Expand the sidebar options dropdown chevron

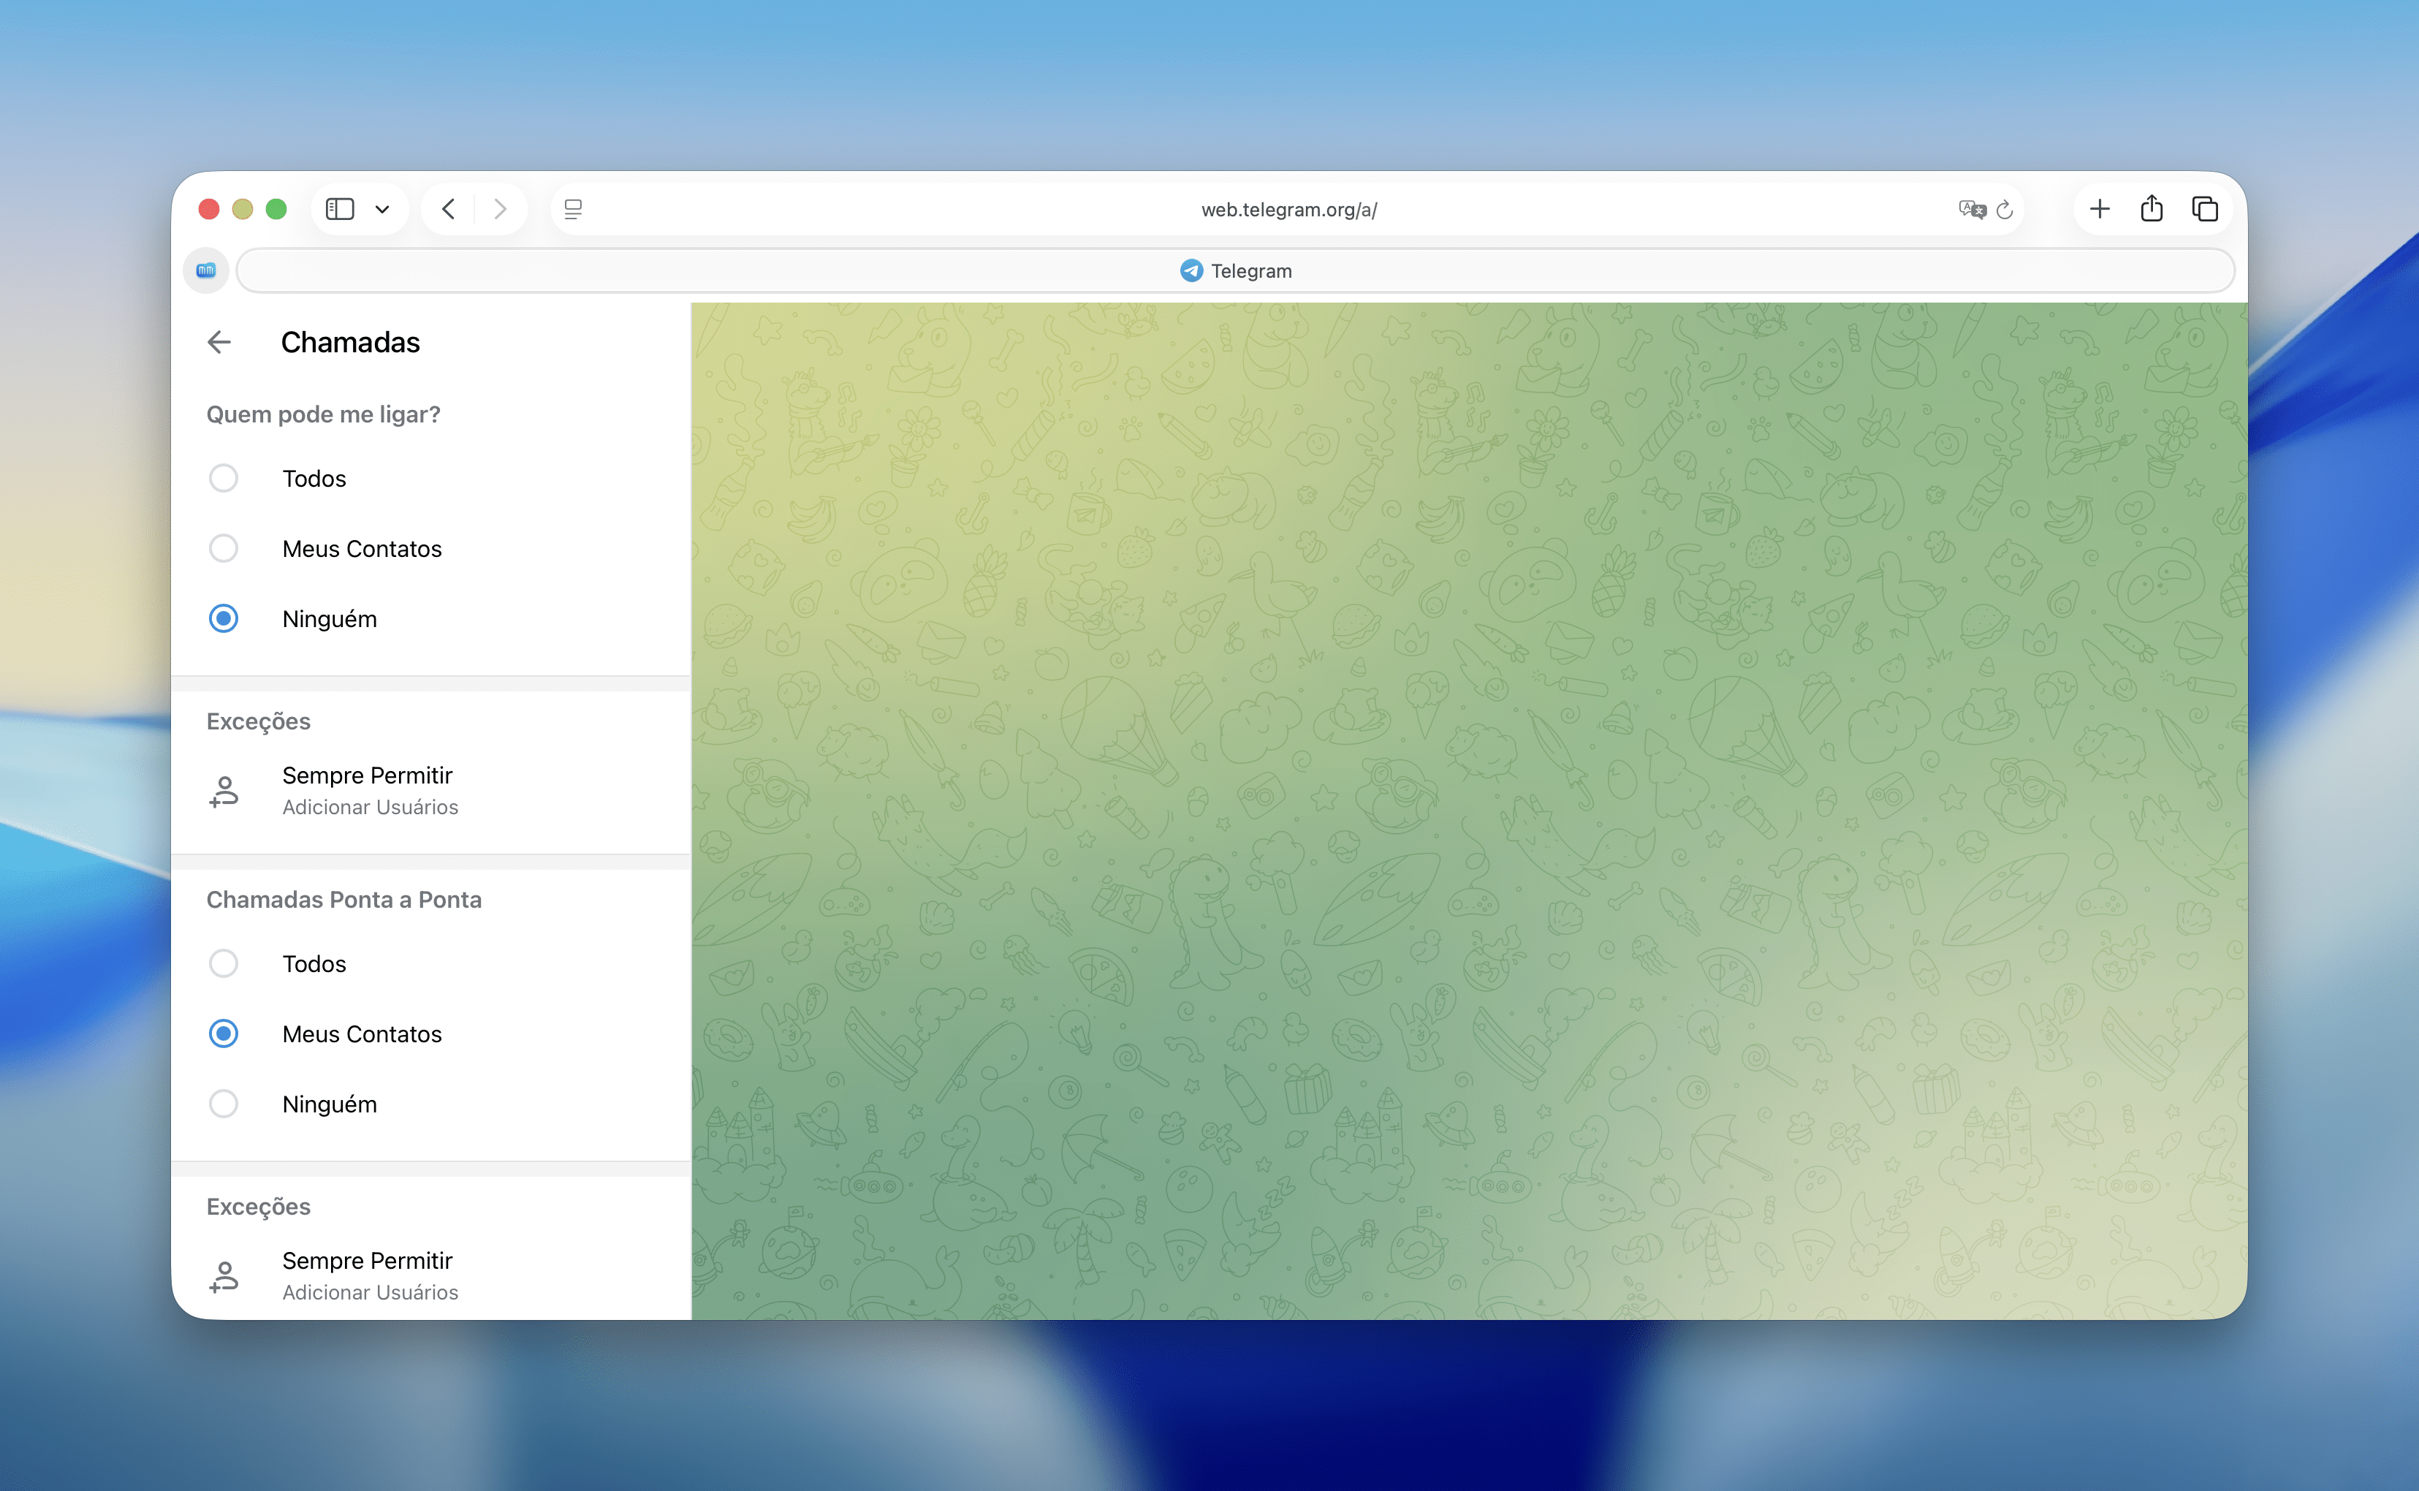click(x=382, y=209)
